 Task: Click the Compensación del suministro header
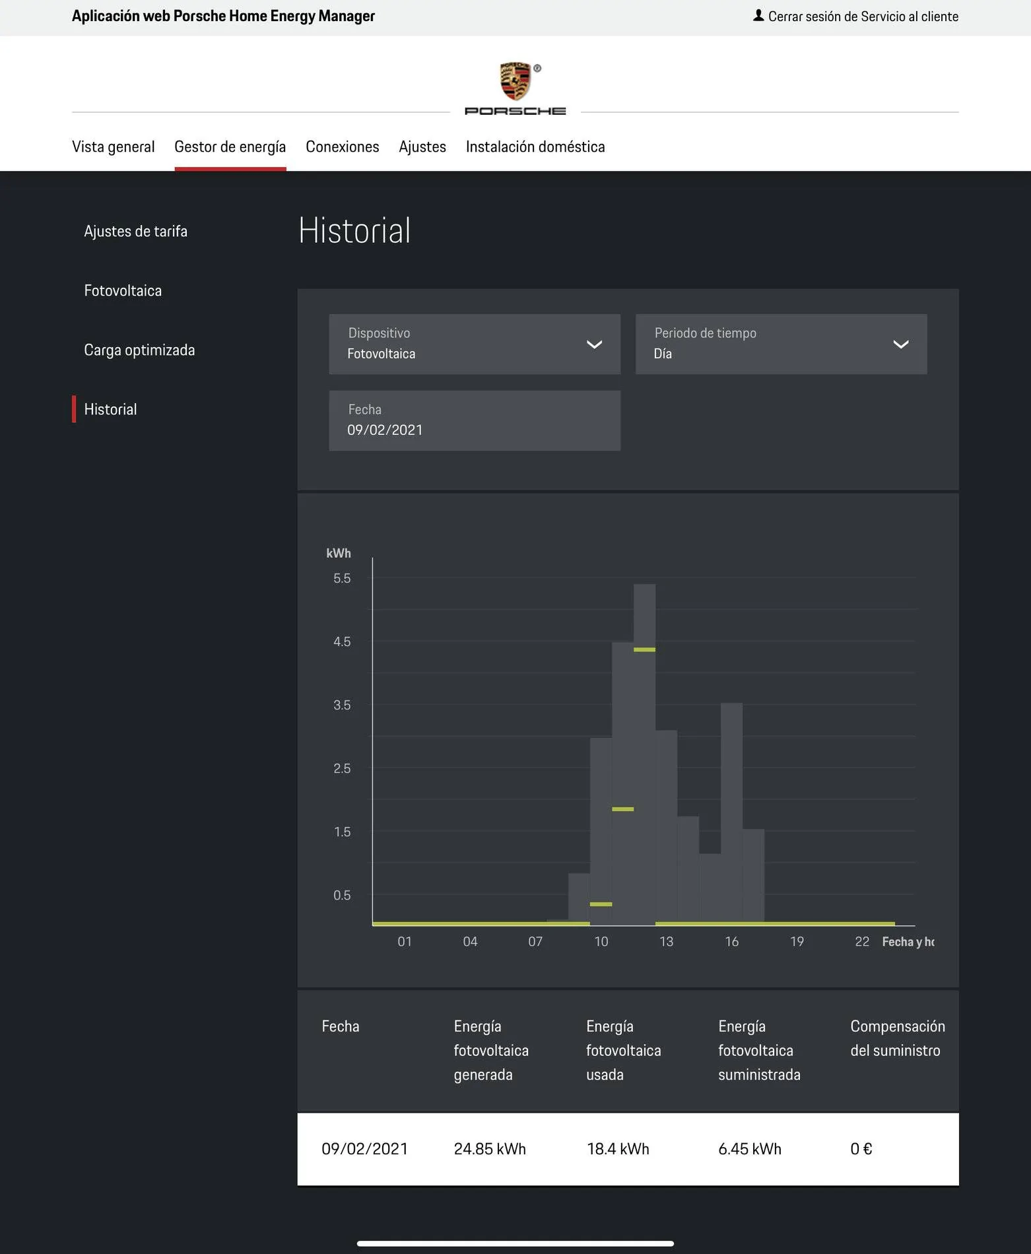(x=898, y=1038)
